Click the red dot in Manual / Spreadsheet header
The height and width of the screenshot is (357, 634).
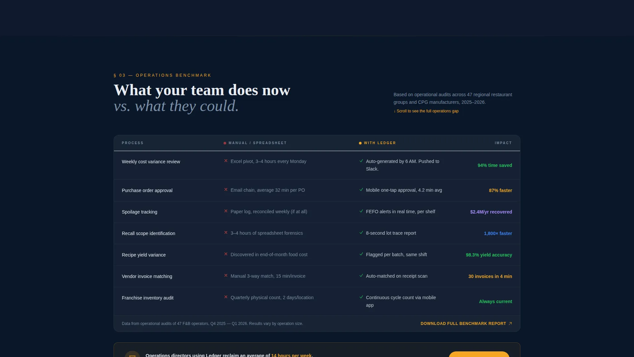(x=225, y=143)
